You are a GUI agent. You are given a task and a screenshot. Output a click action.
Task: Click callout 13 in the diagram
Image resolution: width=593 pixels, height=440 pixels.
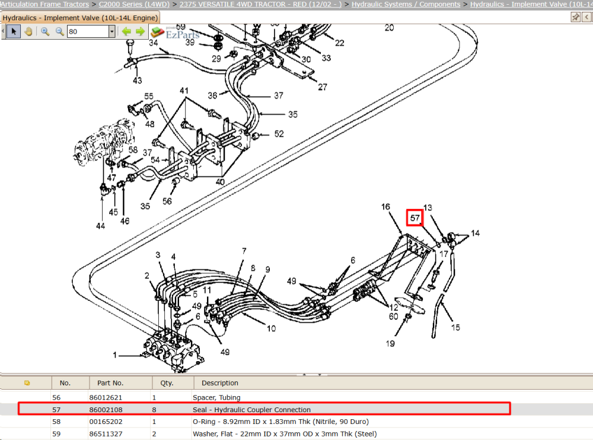(428, 208)
